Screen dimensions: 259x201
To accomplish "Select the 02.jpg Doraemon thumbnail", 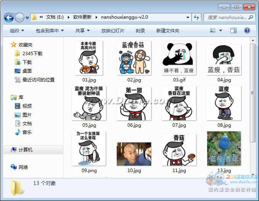I will pyautogui.click(x=134, y=58).
